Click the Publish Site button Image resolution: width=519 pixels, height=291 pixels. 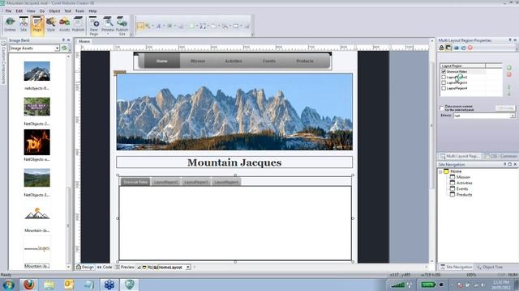point(122,26)
